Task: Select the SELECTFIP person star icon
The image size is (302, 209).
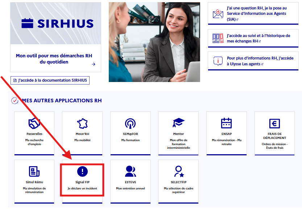Action: [x=178, y=171]
